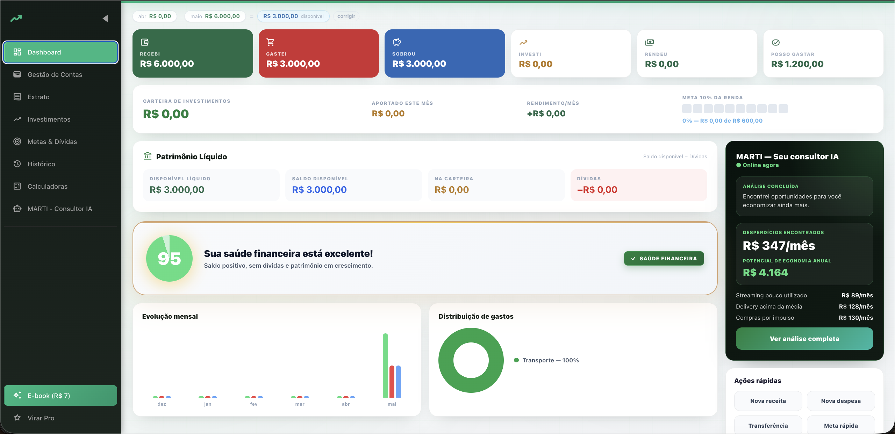895x434 pixels.
Task: Click the Online agora status indicator
Action: tap(758, 165)
